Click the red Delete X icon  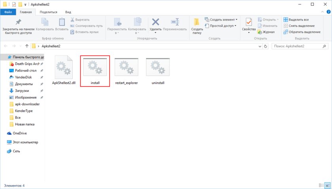156,22
